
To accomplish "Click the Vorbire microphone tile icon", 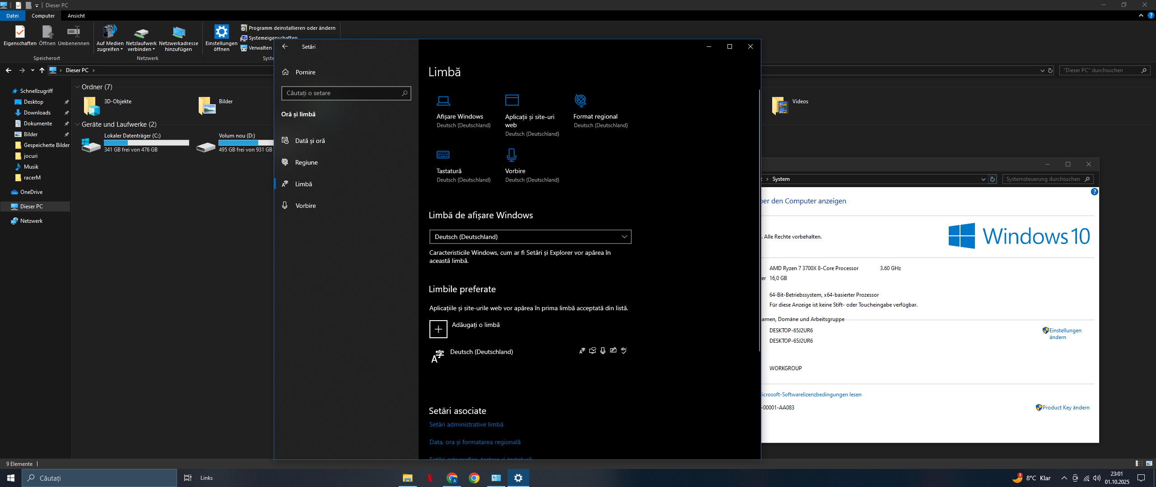I will 511,155.
